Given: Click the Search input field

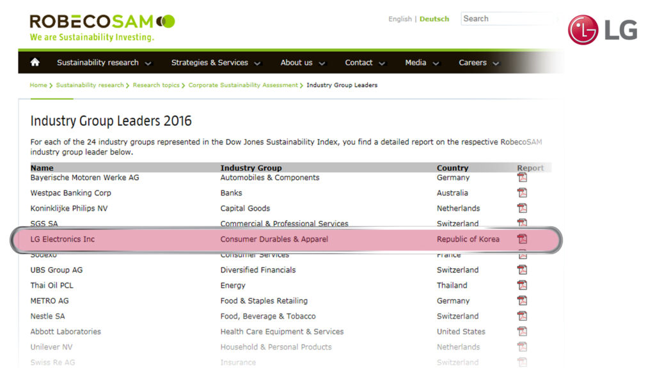Looking at the screenshot, I should click(x=505, y=19).
